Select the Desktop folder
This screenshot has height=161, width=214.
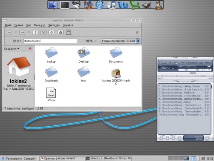pyautogui.click(x=83, y=55)
